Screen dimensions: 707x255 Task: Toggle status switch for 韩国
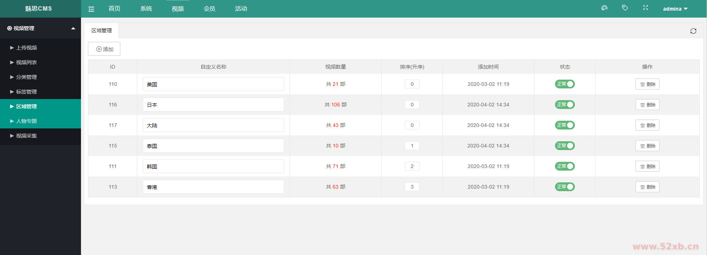click(x=565, y=166)
